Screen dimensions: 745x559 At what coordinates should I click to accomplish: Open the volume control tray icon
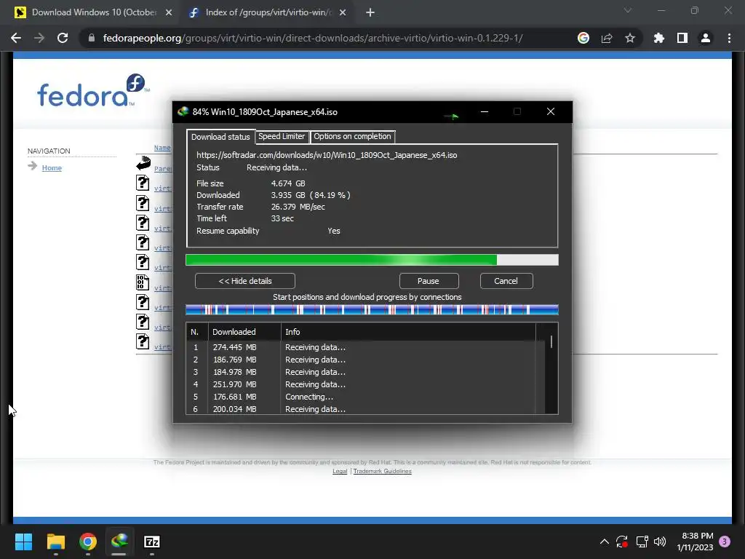[660, 542]
